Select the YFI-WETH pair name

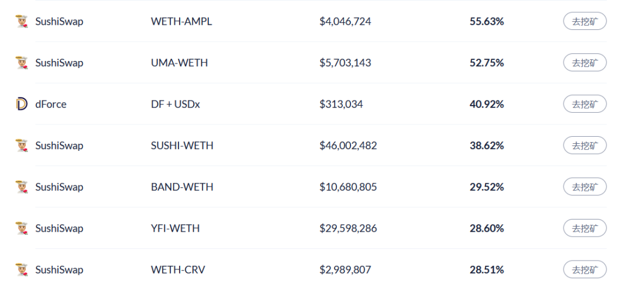(x=175, y=228)
